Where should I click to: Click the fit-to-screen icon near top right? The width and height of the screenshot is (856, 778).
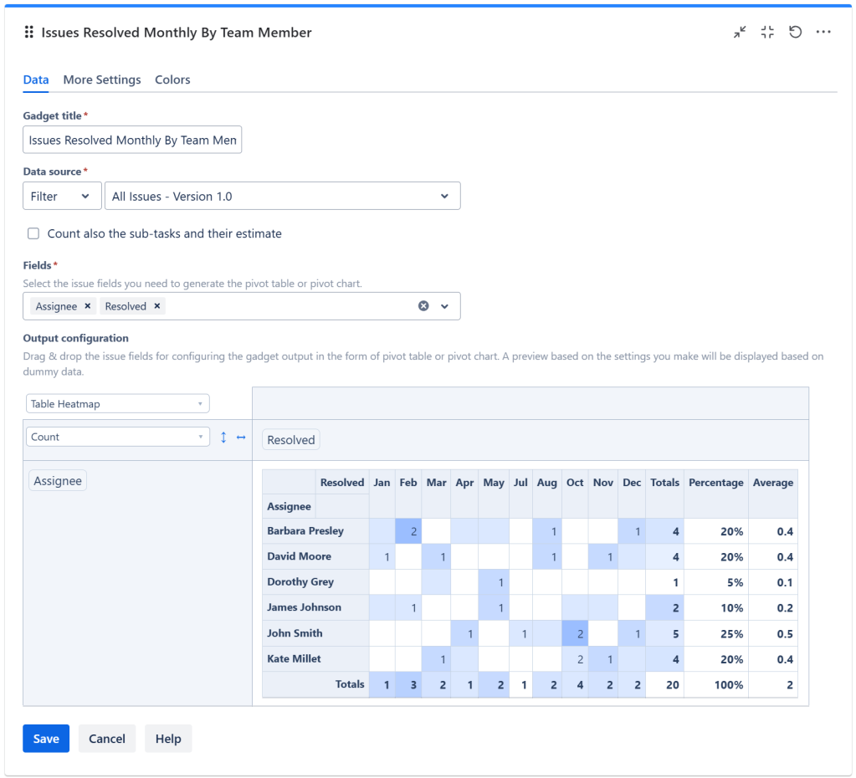[x=766, y=32]
